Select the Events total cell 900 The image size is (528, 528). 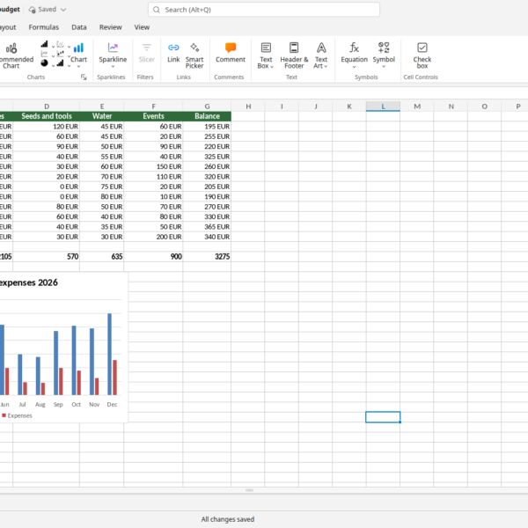tap(153, 257)
